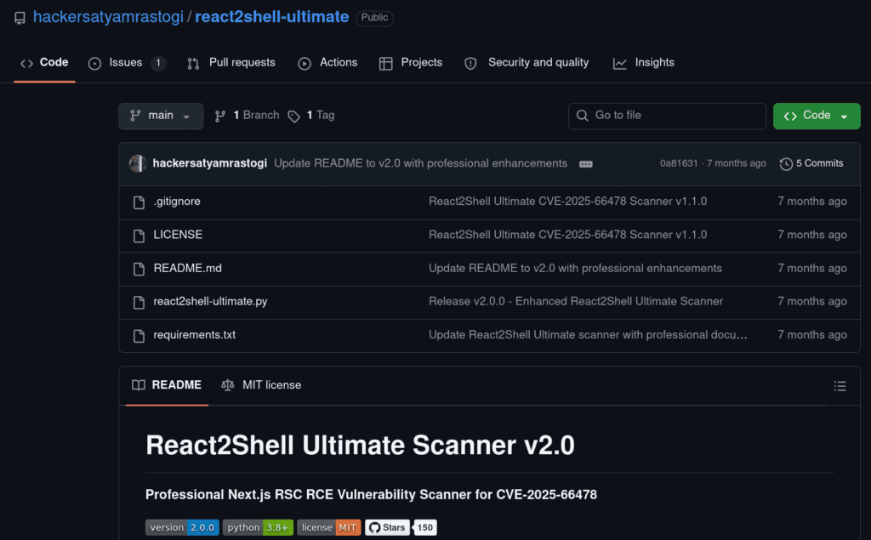Click the commit author avatar
Viewport: 871px width, 540px height.
click(138, 163)
